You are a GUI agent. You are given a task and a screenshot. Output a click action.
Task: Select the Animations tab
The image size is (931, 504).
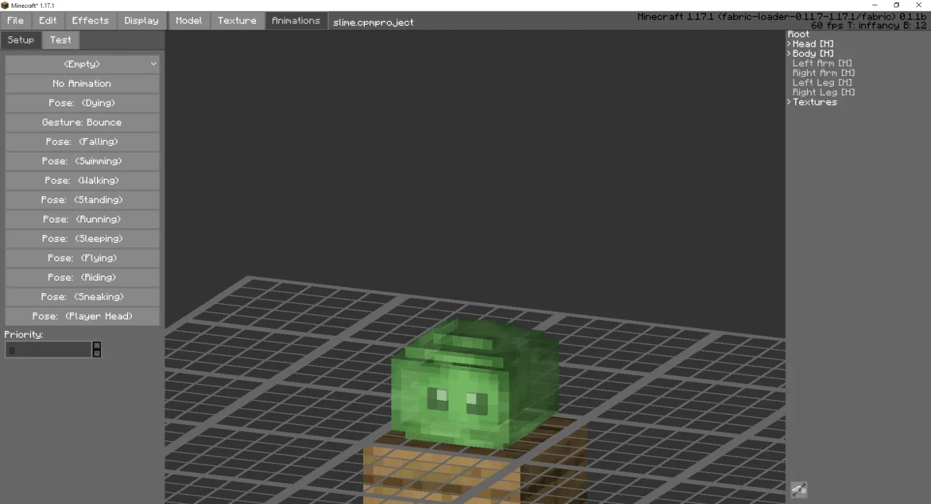296,20
